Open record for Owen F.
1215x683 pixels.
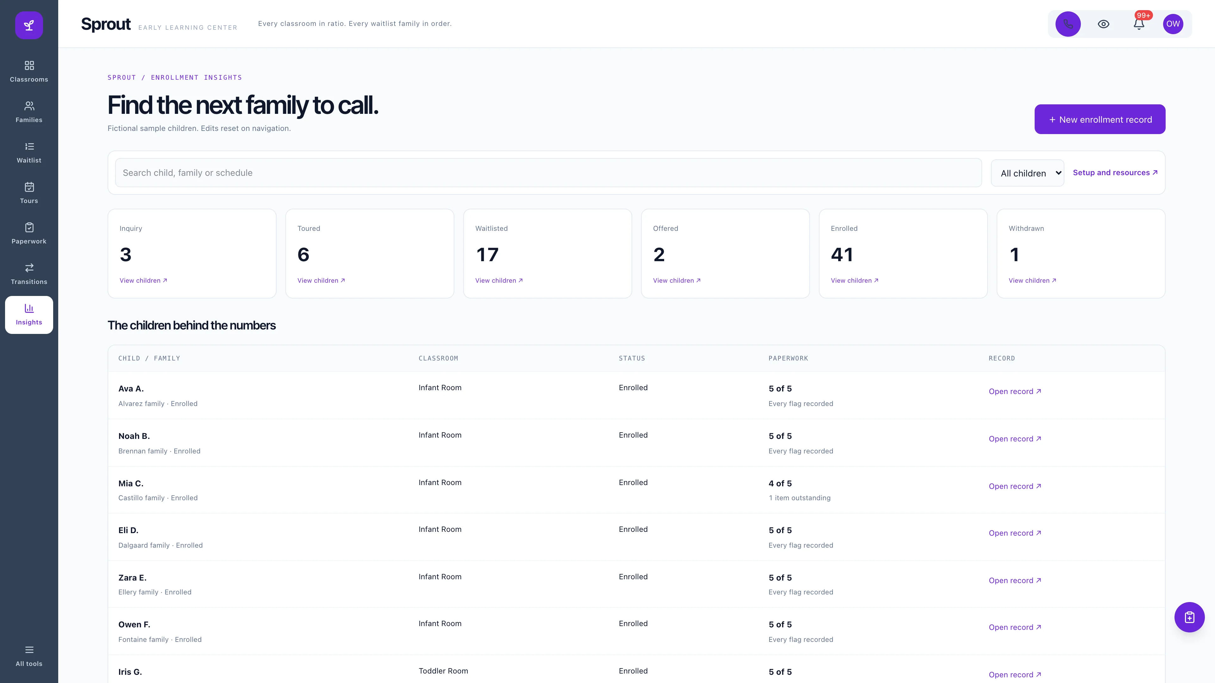coord(1014,627)
